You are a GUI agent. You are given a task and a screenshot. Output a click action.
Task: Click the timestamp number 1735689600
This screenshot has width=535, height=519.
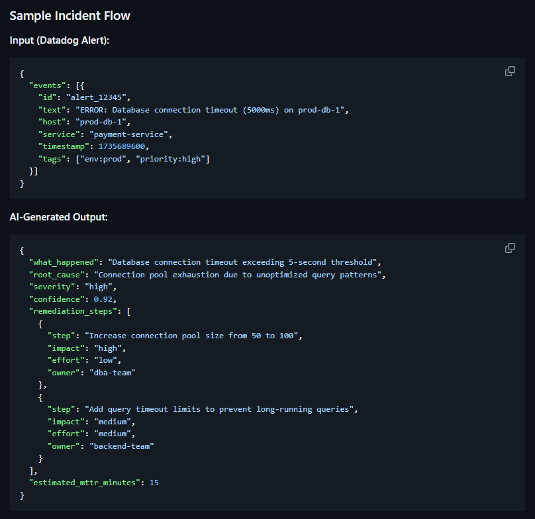(124, 147)
